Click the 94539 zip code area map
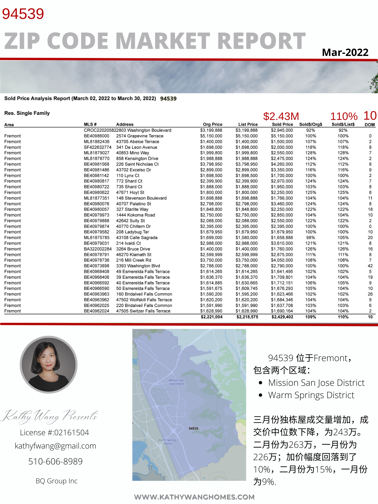The width and height of the screenshot is (378, 504). (189, 405)
